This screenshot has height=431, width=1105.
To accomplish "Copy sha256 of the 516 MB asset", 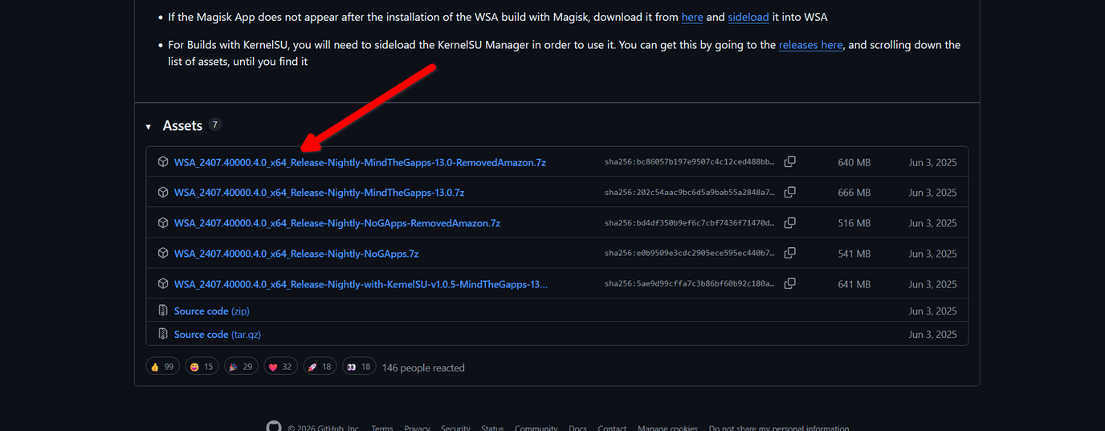I will click(790, 222).
